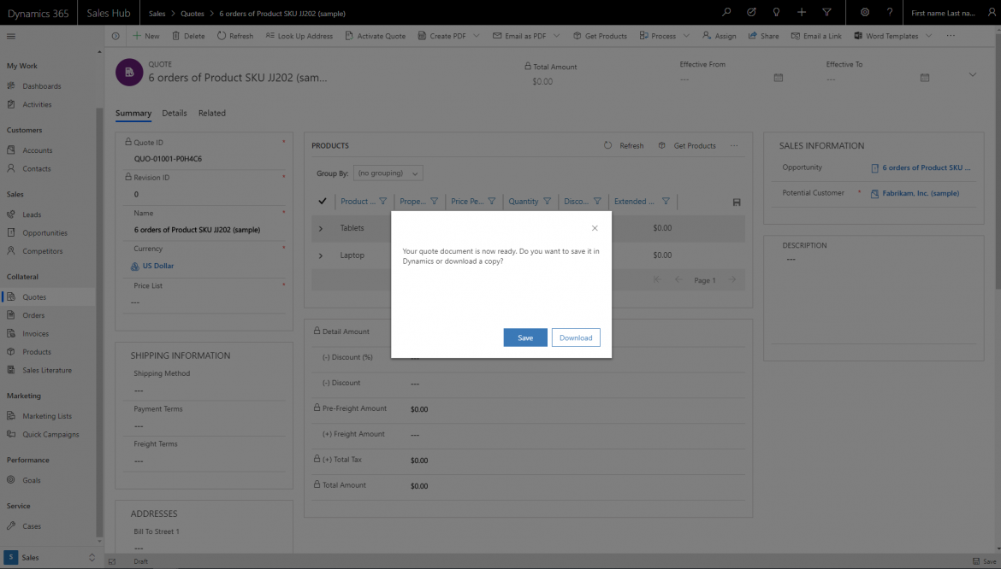Image resolution: width=1001 pixels, height=569 pixels.
Task: Open the search icon in top bar
Action: [x=726, y=12]
